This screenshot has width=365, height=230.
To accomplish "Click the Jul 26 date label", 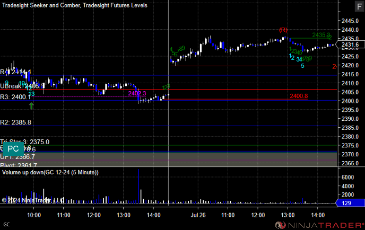I will tap(198, 215).
